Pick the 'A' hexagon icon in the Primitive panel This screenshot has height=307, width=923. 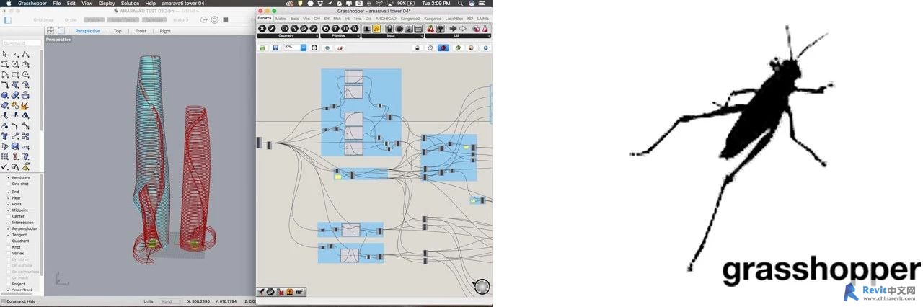point(355,28)
